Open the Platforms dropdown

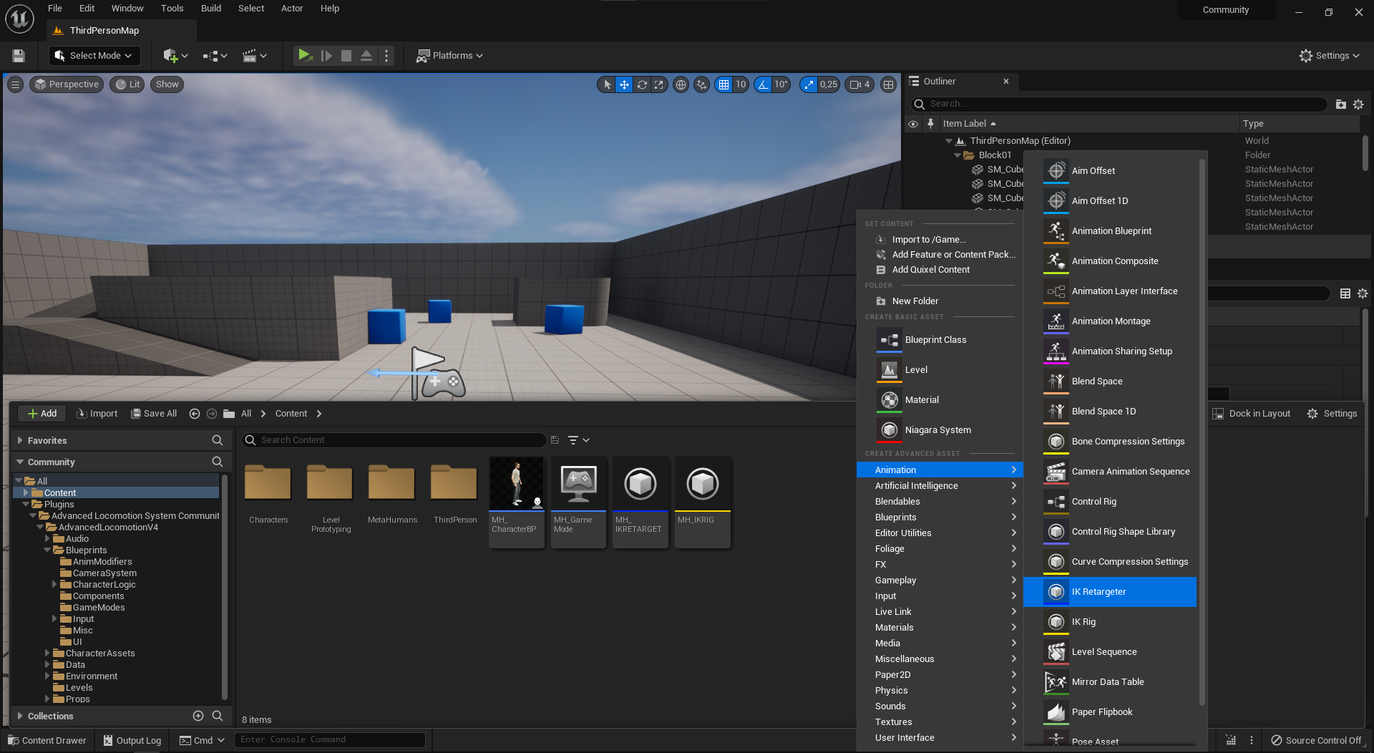[450, 56]
